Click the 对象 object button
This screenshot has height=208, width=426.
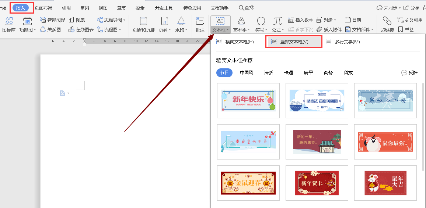click(x=326, y=20)
